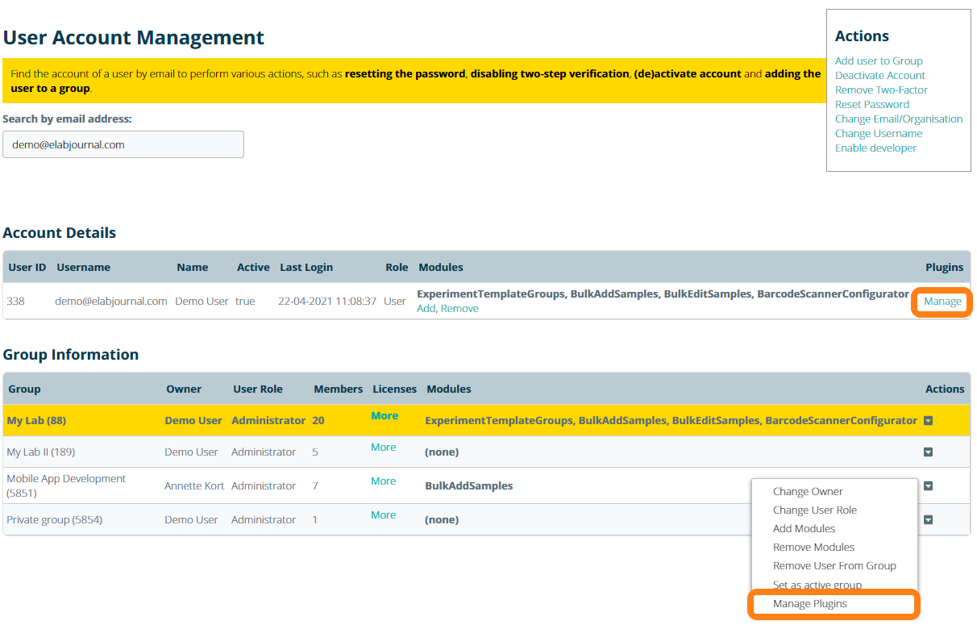This screenshot has height=629, width=977.
Task: Click the Deactivate Account link
Action: point(879,76)
